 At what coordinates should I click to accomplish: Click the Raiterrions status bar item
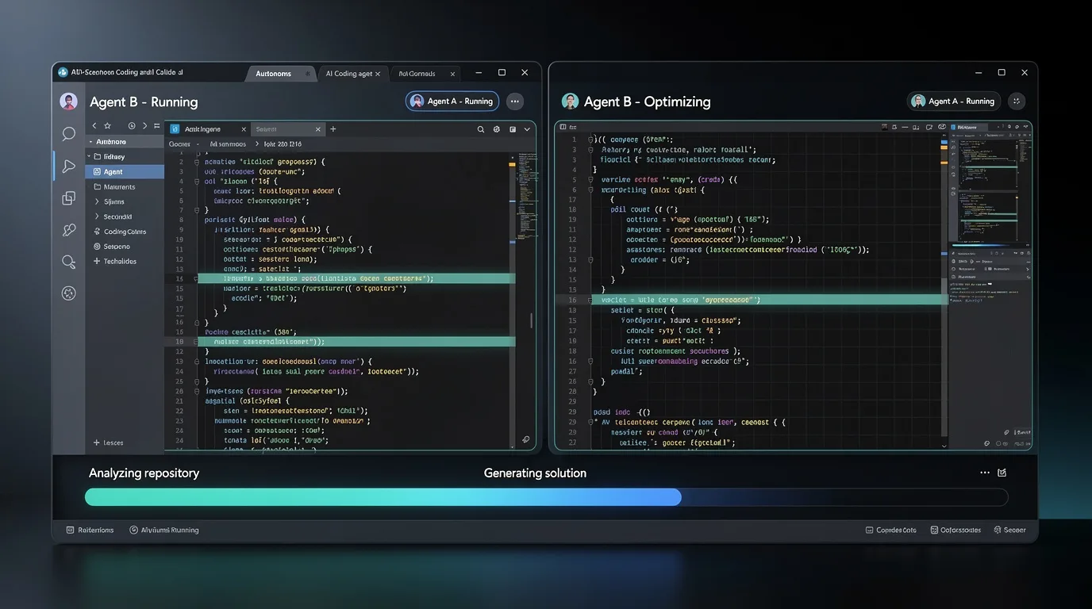pyautogui.click(x=90, y=530)
